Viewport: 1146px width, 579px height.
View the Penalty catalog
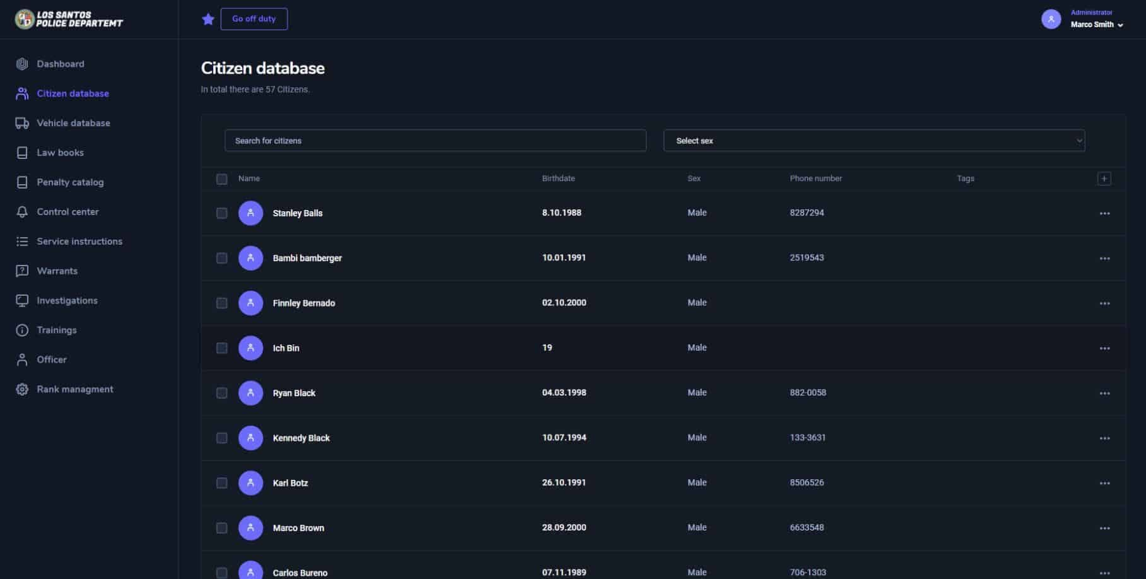[69, 182]
